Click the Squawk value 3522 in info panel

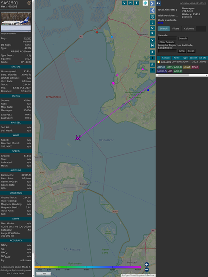click(28, 59)
